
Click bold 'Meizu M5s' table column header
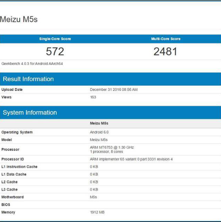[x=99, y=123]
